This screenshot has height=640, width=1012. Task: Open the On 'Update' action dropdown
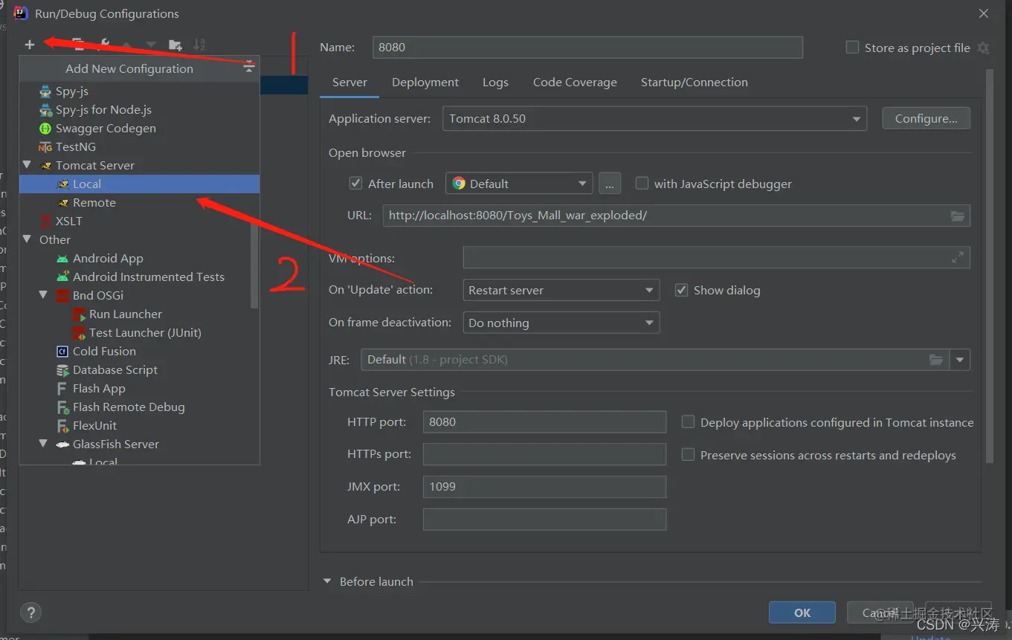point(561,290)
